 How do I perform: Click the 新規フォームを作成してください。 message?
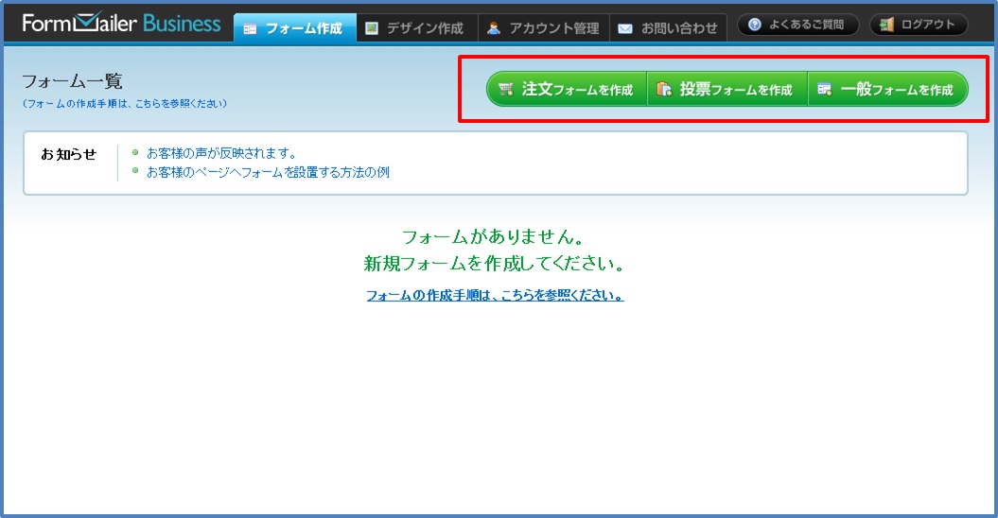coord(495,264)
